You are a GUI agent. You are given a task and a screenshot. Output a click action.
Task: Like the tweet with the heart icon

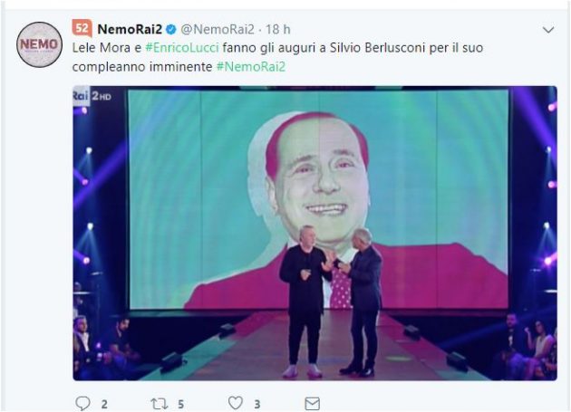236,403
